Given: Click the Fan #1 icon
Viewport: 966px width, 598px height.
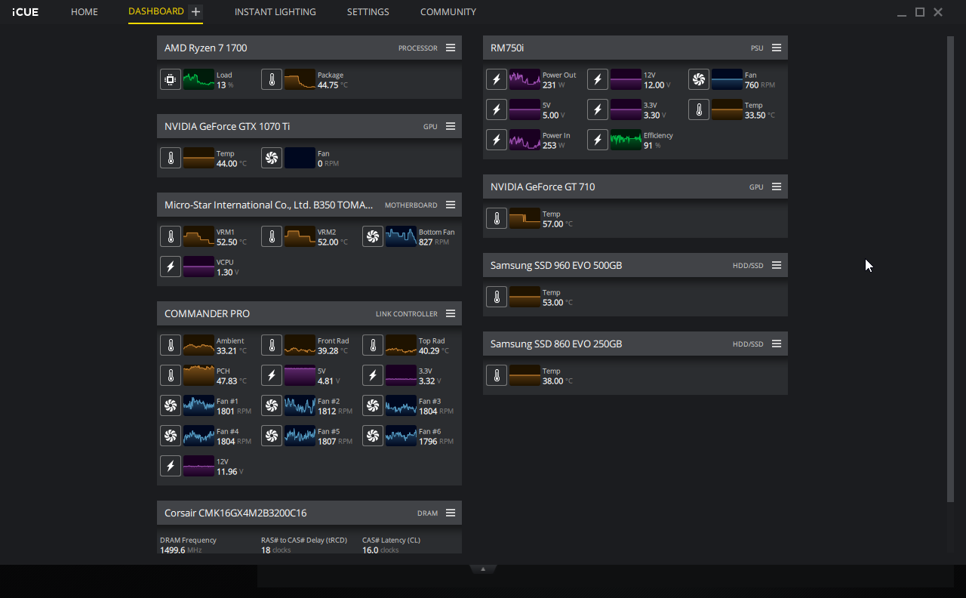Looking at the screenshot, I should 171,405.
